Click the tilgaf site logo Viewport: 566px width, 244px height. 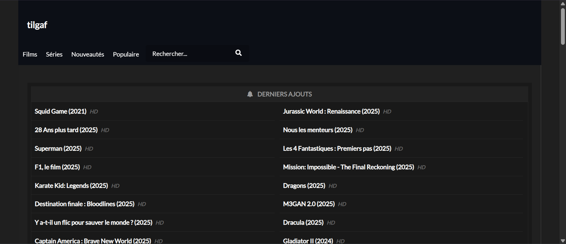pos(37,25)
